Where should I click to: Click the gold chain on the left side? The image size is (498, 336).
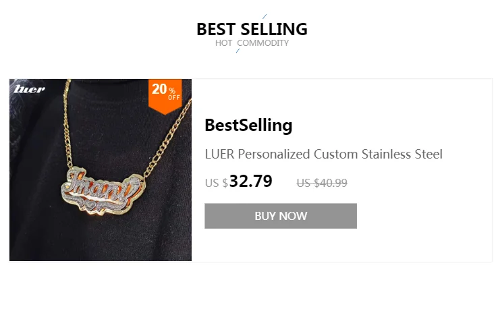pyautogui.click(x=67, y=124)
